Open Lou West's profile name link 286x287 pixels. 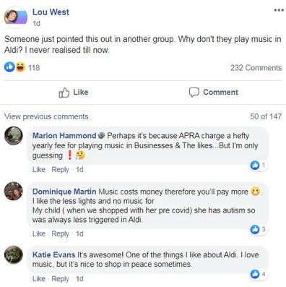pyautogui.click(x=51, y=12)
